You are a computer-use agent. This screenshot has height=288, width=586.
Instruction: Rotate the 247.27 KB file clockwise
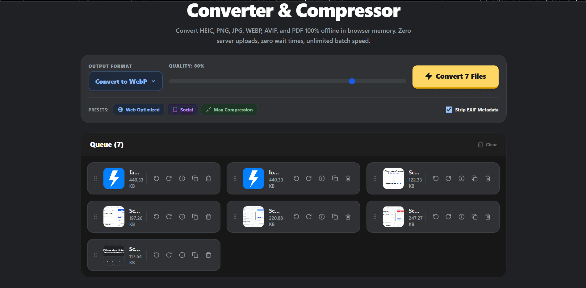point(448,217)
